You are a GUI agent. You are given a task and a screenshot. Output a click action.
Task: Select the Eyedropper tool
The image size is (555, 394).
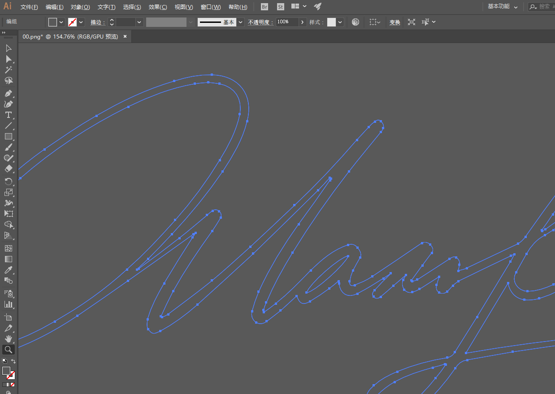coord(8,270)
